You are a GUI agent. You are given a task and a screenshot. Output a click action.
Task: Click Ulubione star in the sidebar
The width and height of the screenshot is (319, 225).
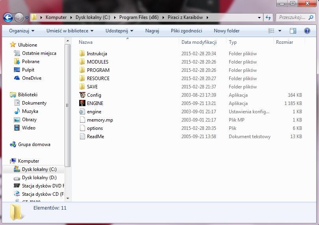[13, 45]
